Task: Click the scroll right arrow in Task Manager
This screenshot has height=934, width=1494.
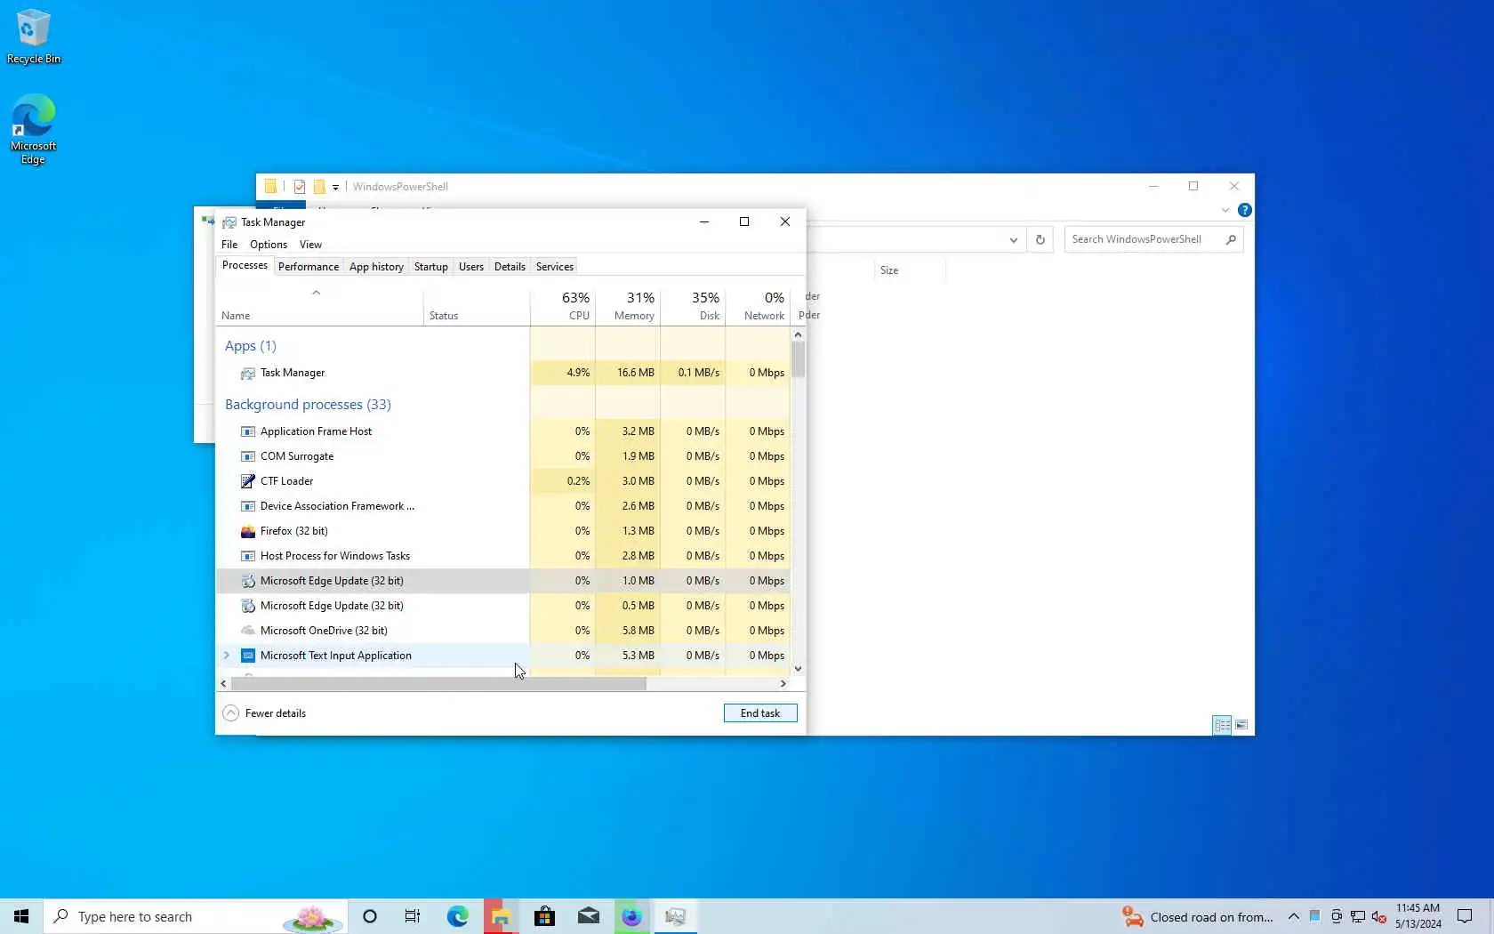Action: pos(783,684)
